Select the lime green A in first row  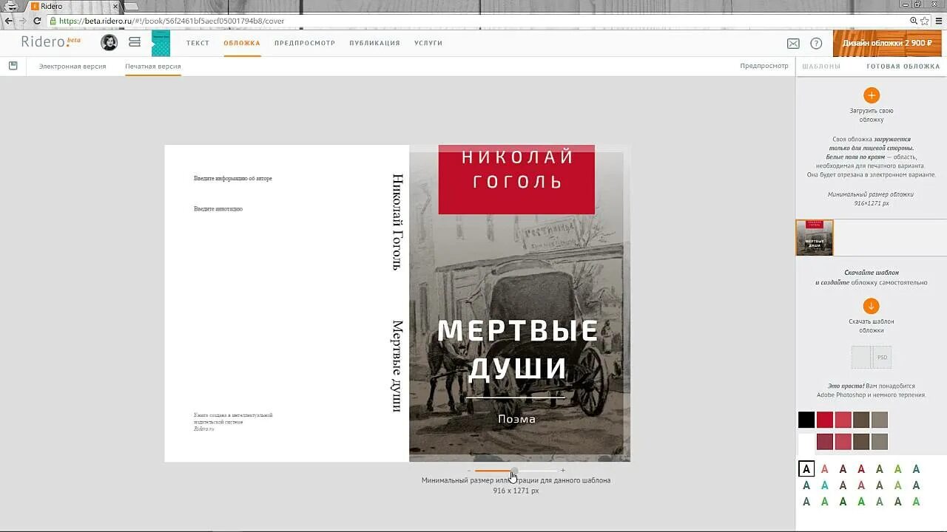click(897, 468)
